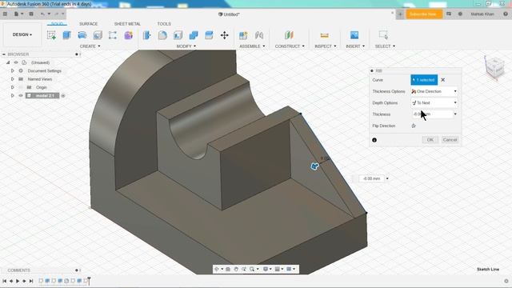The image size is (512, 288).
Task: Select the Fillet tool
Action: tap(162, 35)
